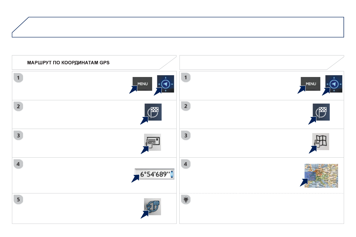
Task: Select the checkered flag destination icon in the right panel
Action: click(x=321, y=112)
